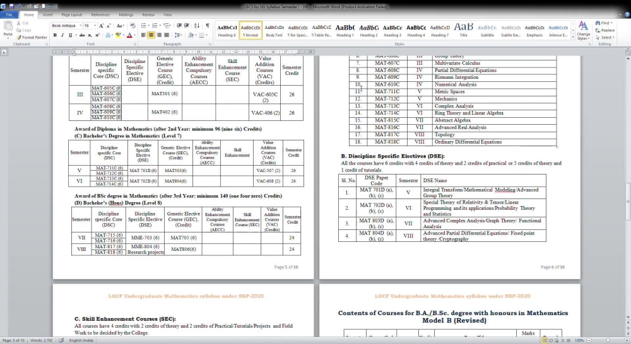Click the shading paint bucket icon

(x=191, y=35)
